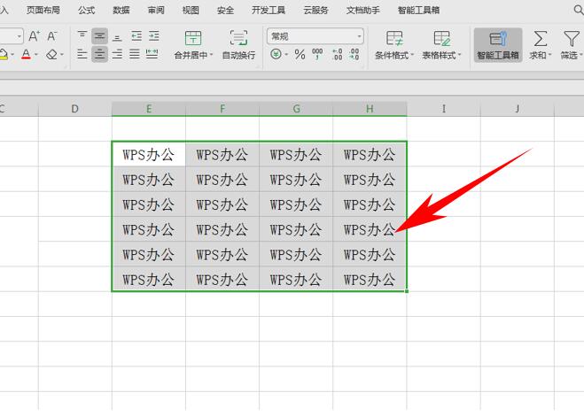This screenshot has width=584, height=416.
Task: Open 合并居中 dropdown arrow
Action: tap(211, 55)
